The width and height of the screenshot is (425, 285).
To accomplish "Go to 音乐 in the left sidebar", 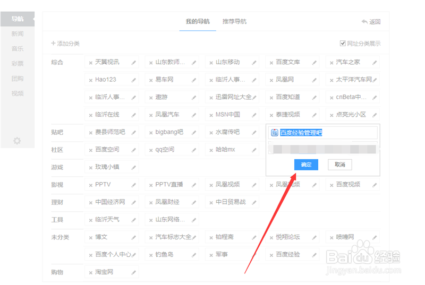I will pos(18,49).
